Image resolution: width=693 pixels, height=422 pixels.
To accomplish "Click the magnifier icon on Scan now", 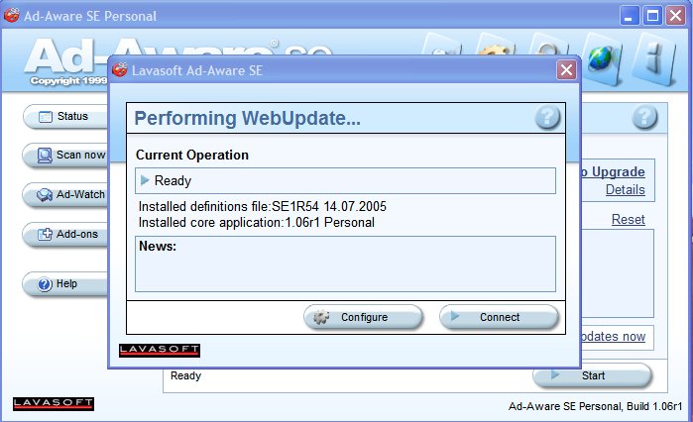I will 45,156.
